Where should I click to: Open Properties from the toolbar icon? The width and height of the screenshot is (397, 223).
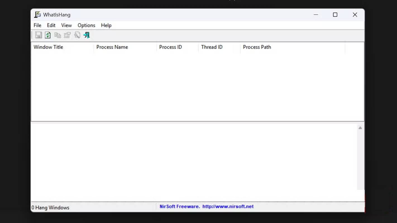point(67,35)
